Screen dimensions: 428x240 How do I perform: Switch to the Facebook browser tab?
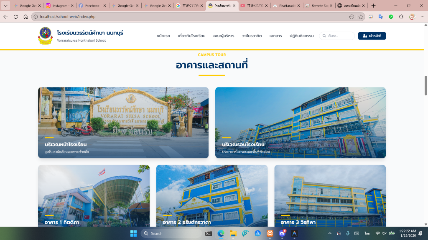[91, 6]
